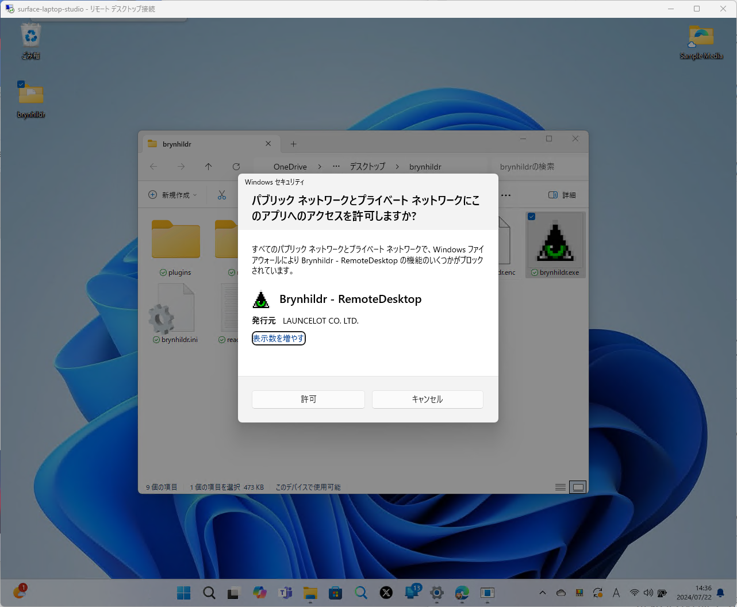Open brynhildr.exe from the file list
737x607 pixels.
point(555,244)
